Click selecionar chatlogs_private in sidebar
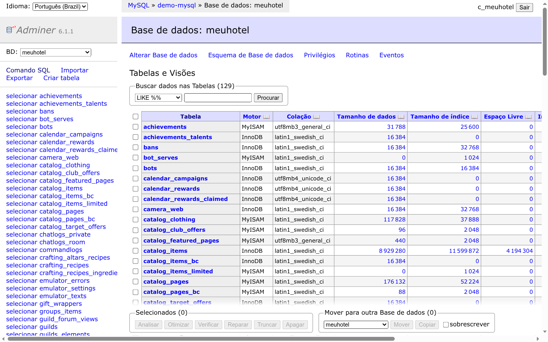 [x=48, y=235]
